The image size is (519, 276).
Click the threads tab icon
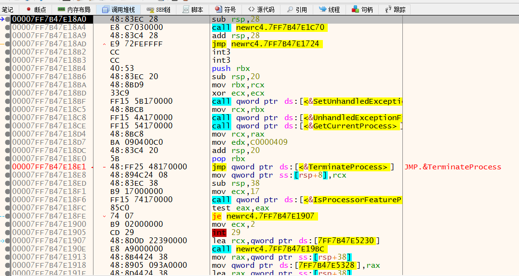(322, 9)
